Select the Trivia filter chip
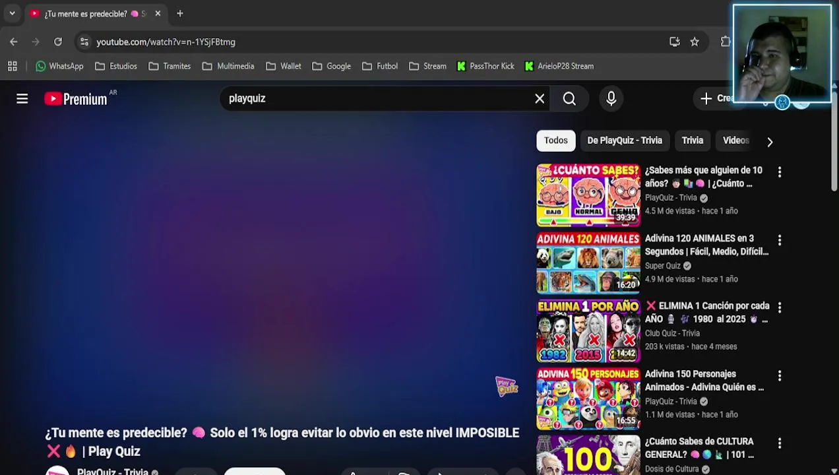Screen dimensions: 839x475 [693, 141]
